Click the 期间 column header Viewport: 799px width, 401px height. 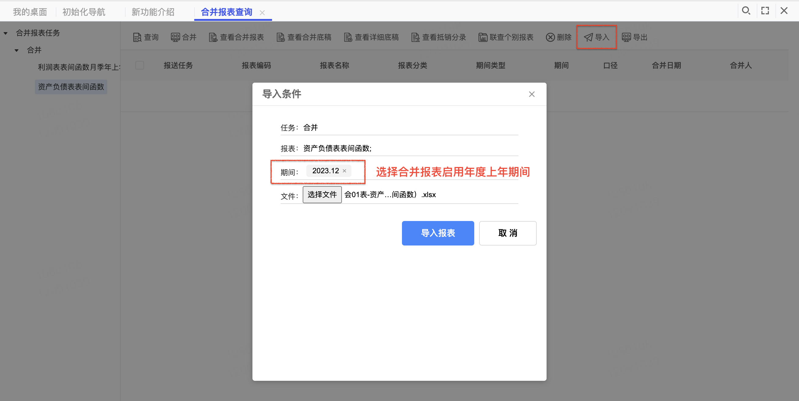coord(561,66)
